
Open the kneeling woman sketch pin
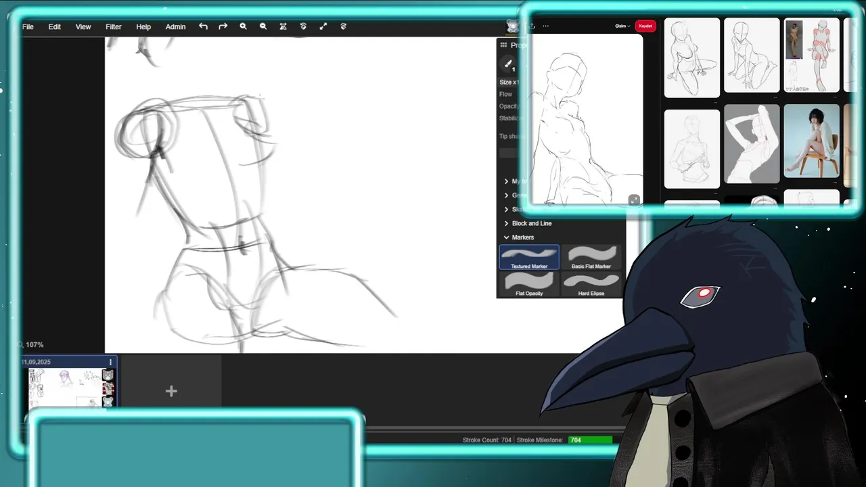692,57
